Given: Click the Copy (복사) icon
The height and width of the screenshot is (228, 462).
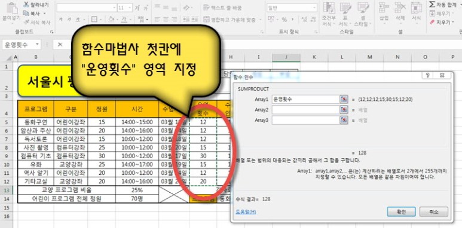Looking at the screenshot, I should (x=26, y=13).
